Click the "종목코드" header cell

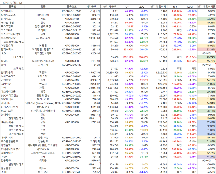coord(72,7)
